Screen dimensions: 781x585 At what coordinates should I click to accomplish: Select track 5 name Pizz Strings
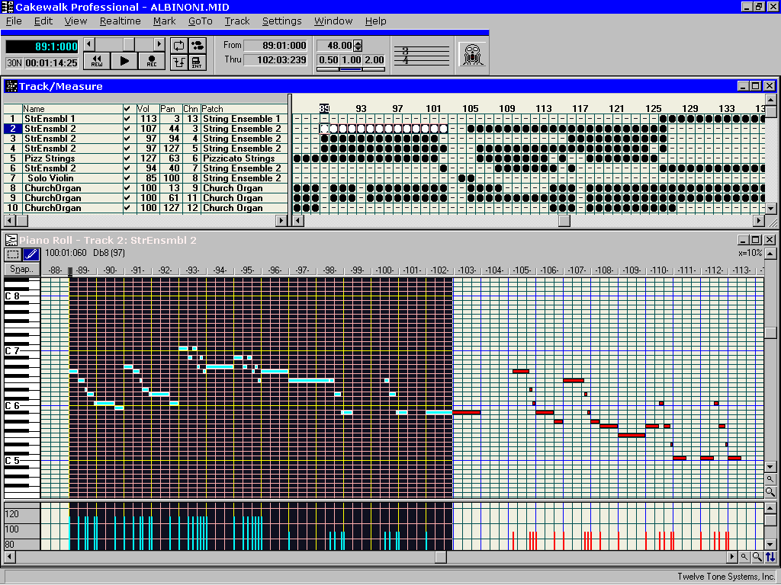tap(50, 158)
